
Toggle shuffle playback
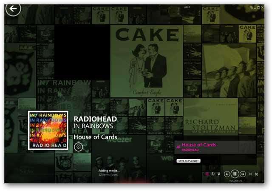(219, 174)
